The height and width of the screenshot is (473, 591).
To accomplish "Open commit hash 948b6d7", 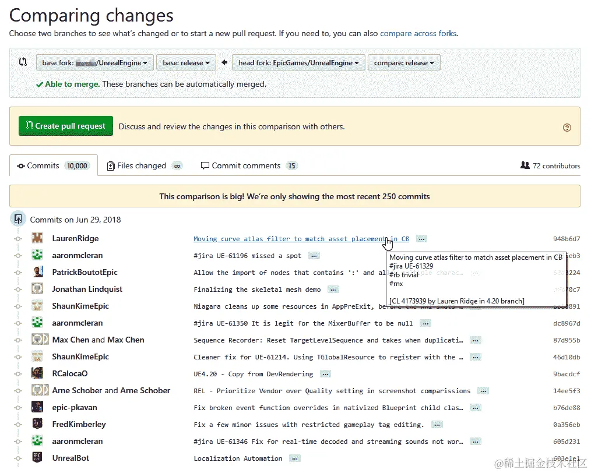I will 567,239.
